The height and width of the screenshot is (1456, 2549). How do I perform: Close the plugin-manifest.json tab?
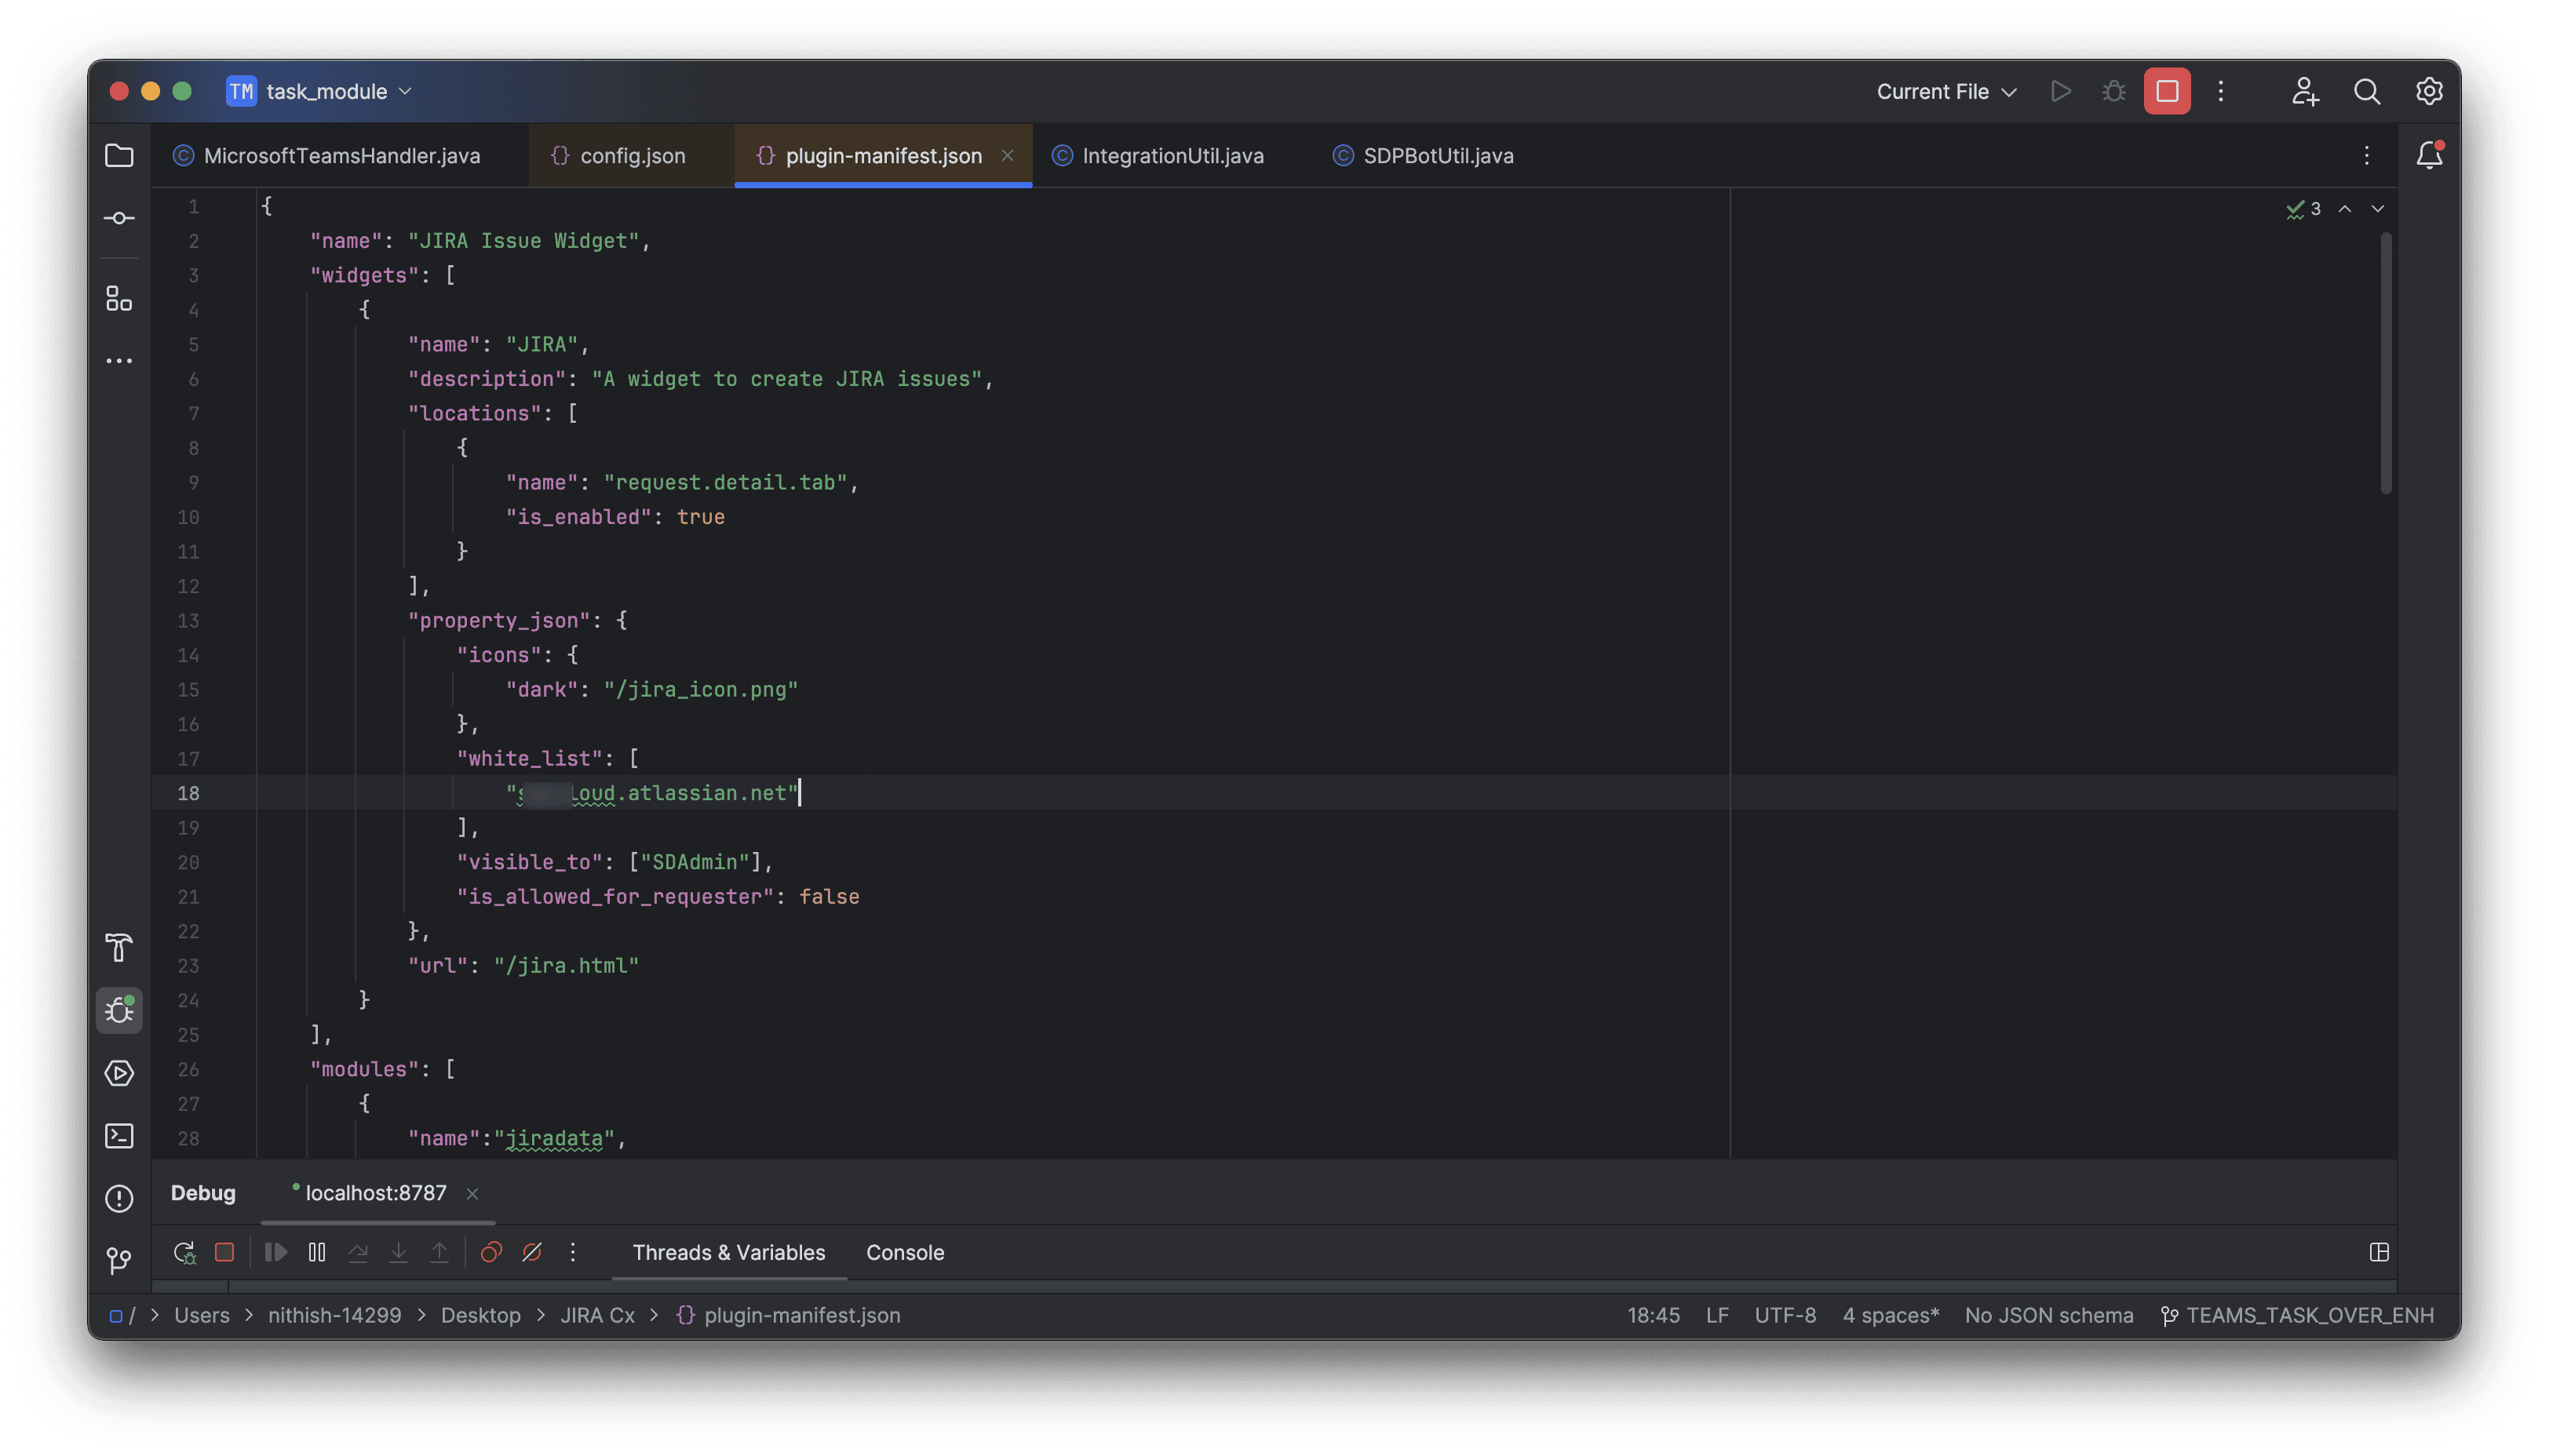(1008, 155)
